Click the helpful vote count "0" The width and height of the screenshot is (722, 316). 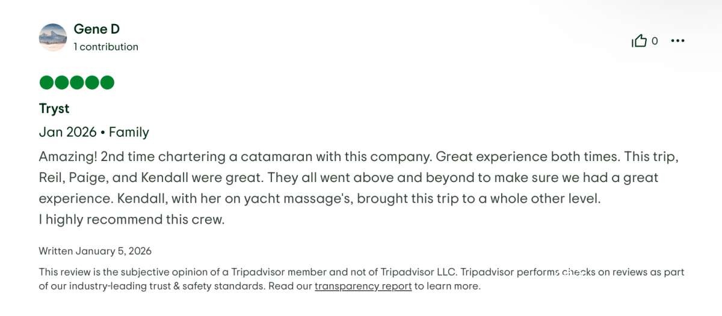pos(655,41)
